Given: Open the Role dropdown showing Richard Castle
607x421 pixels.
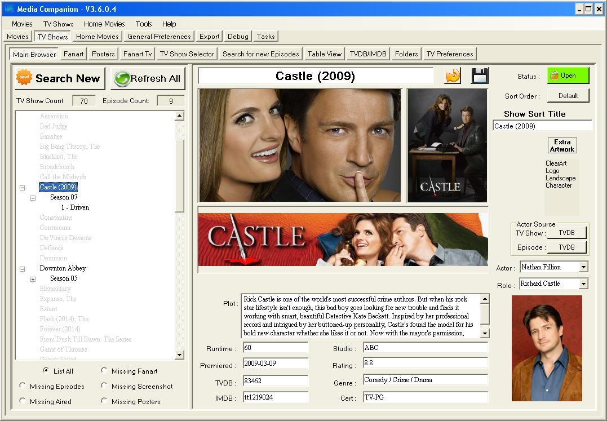Looking at the screenshot, I should [x=583, y=283].
